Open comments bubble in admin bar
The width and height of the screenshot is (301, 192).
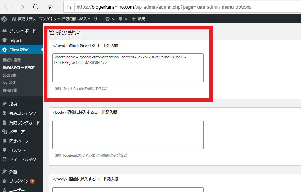pos(123,19)
